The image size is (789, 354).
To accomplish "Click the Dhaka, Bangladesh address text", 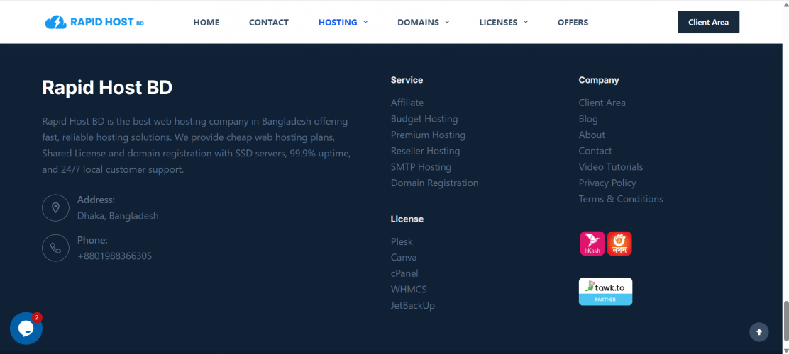I will point(118,216).
